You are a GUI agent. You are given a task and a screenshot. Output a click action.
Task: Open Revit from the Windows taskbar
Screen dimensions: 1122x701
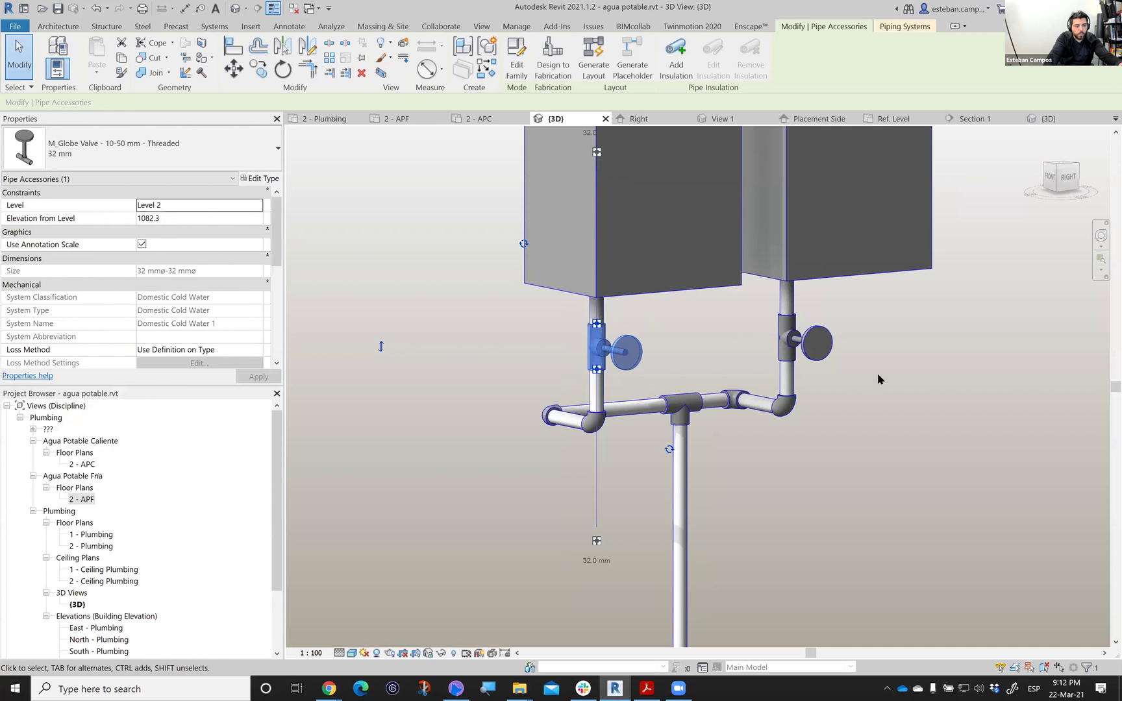click(x=614, y=688)
